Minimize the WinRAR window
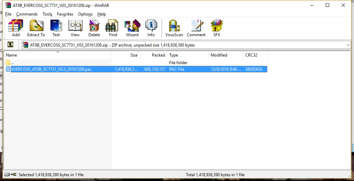354x181 pixels. (x=311, y=5)
